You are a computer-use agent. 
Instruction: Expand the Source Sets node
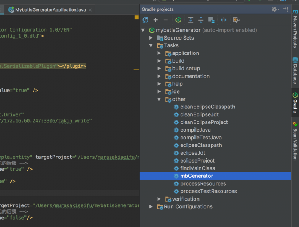(151, 38)
